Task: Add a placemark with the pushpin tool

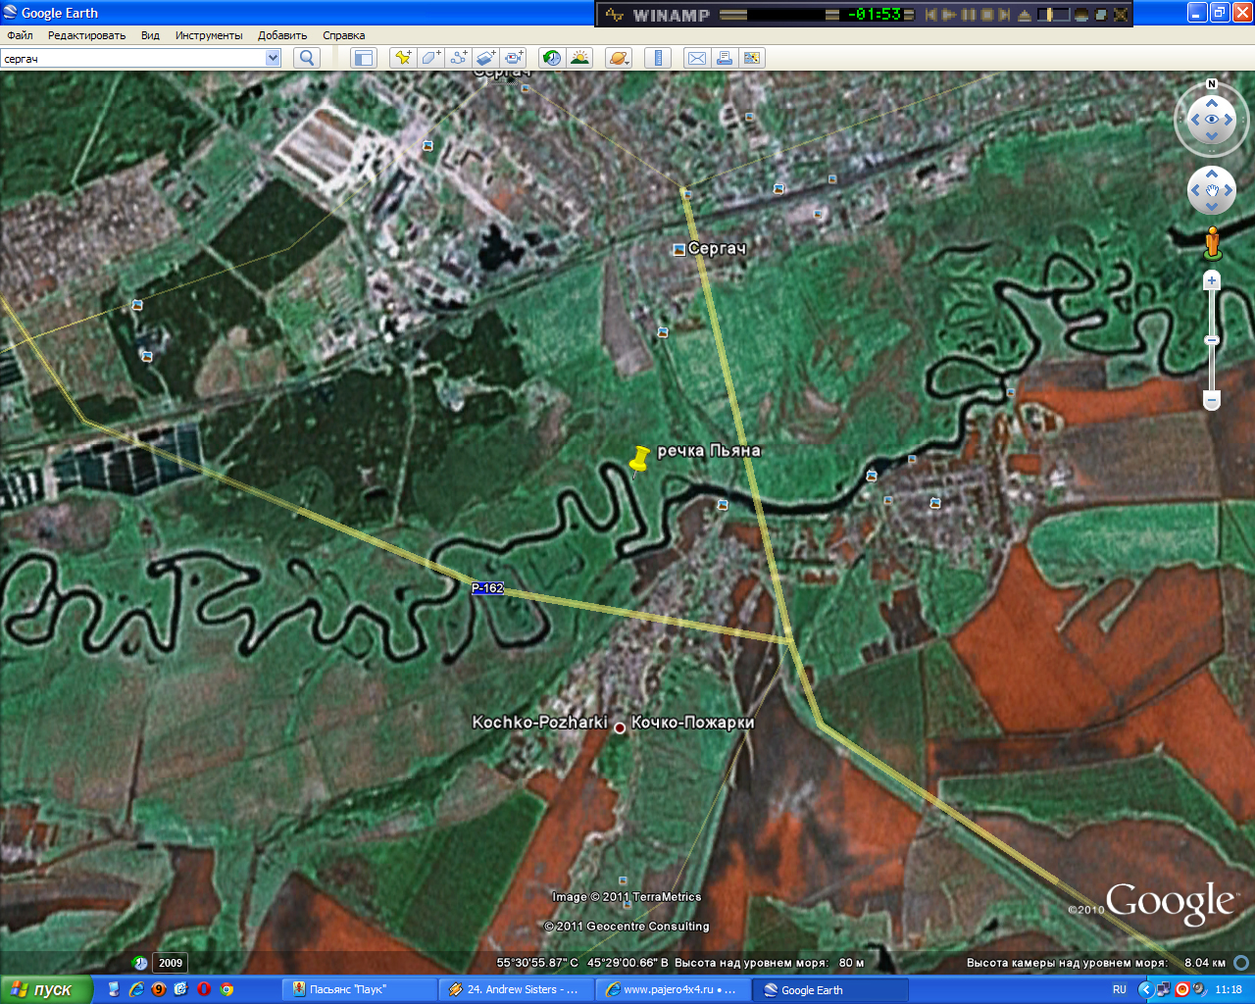Action: pyautogui.click(x=403, y=58)
